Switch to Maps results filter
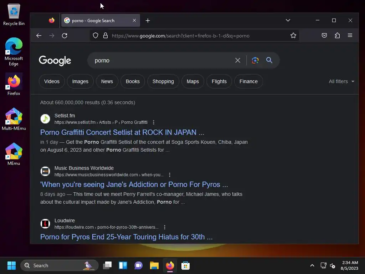 click(193, 82)
